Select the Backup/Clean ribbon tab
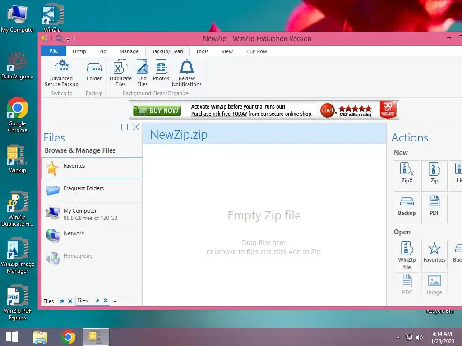462x346 pixels. click(x=167, y=51)
